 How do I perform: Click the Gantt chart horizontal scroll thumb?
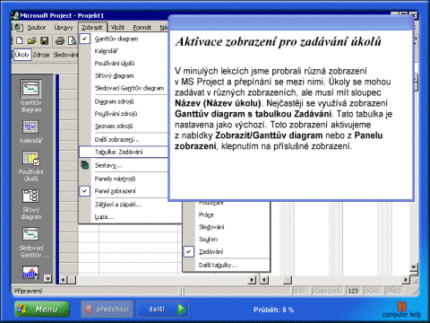(x=288, y=280)
